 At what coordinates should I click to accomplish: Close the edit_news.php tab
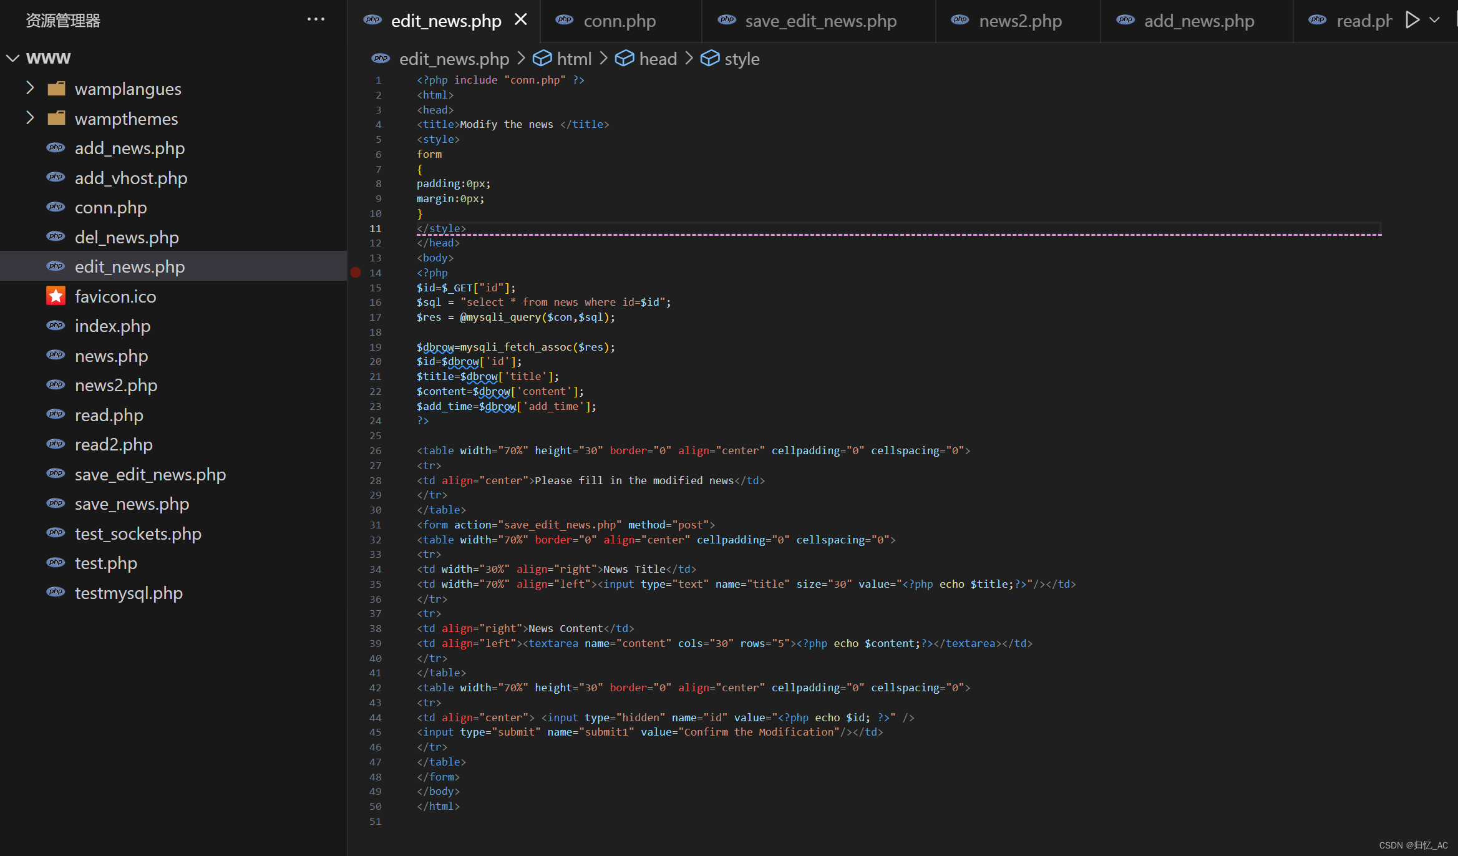click(521, 20)
